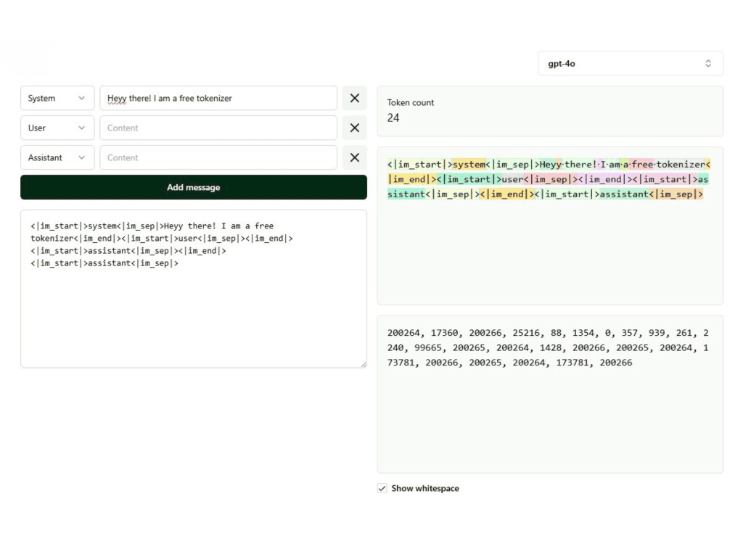
Task: Click the Token count label
Action: click(x=411, y=103)
